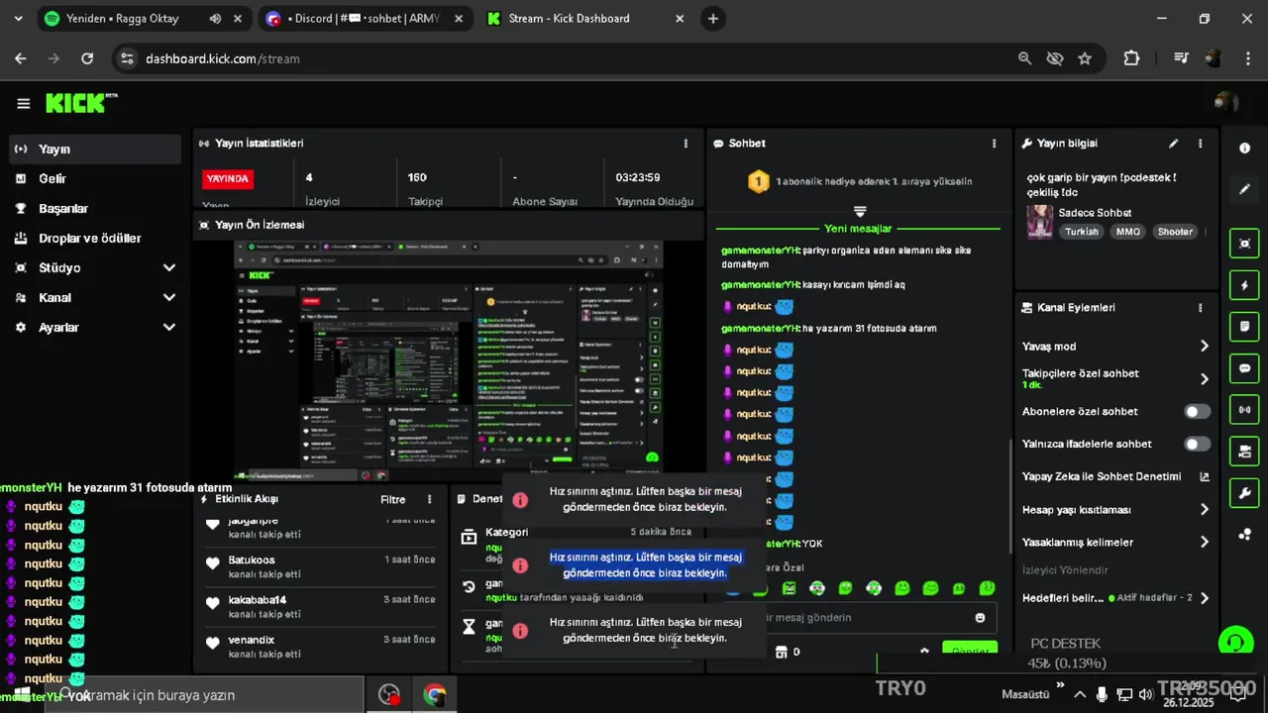Click the Windows taskbar search box
The height and width of the screenshot is (713, 1268).
tap(204, 695)
